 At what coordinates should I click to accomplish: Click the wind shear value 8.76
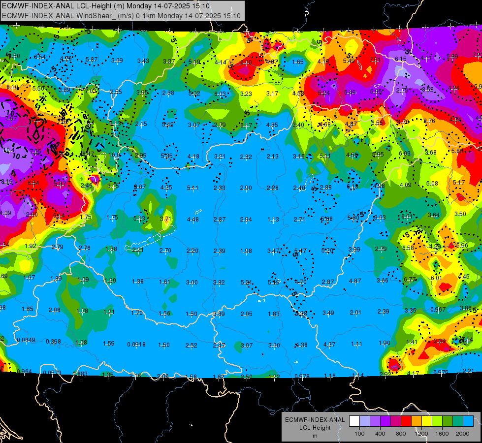point(429,121)
